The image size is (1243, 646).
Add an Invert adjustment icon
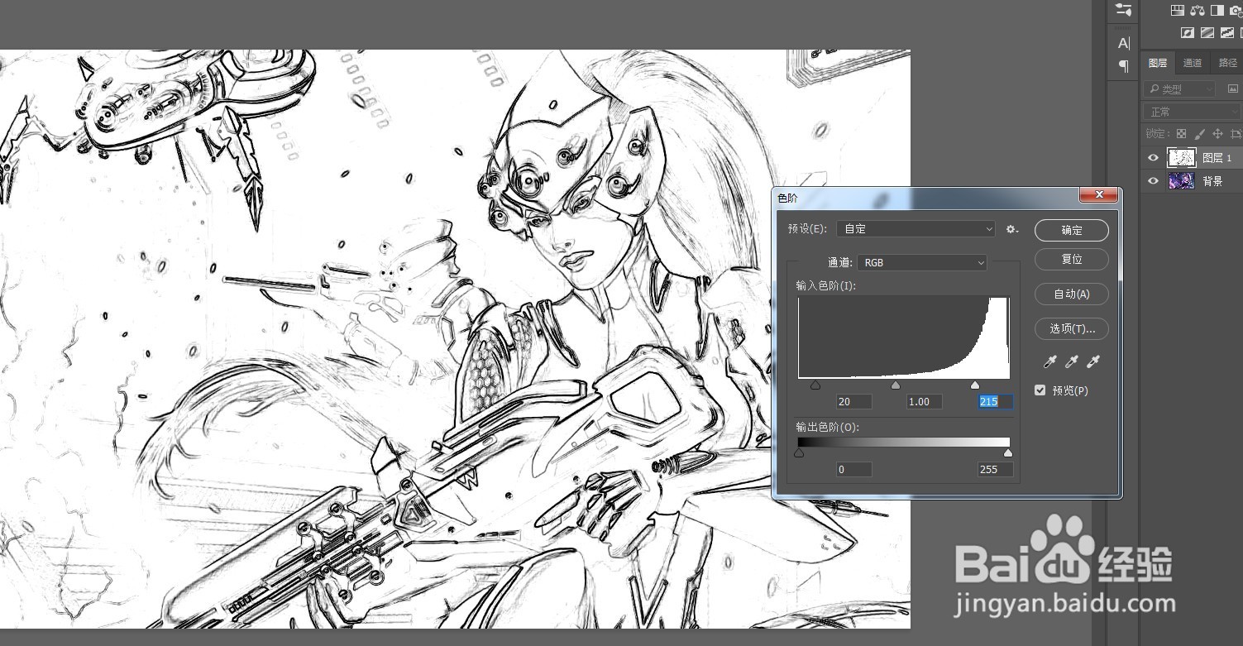tap(1188, 33)
